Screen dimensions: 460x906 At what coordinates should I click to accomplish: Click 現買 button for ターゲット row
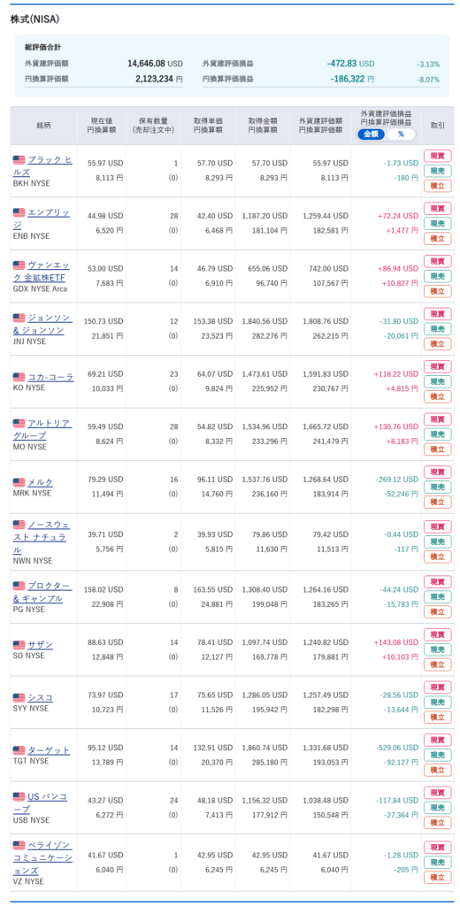[x=438, y=741]
